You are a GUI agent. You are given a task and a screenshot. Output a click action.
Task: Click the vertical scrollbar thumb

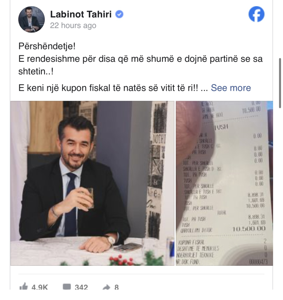[x=280, y=83]
